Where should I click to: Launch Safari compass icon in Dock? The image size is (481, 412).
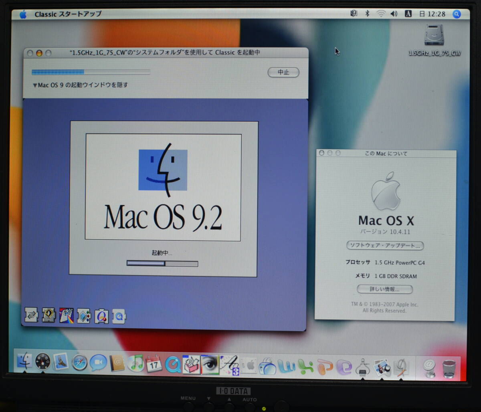pos(79,363)
